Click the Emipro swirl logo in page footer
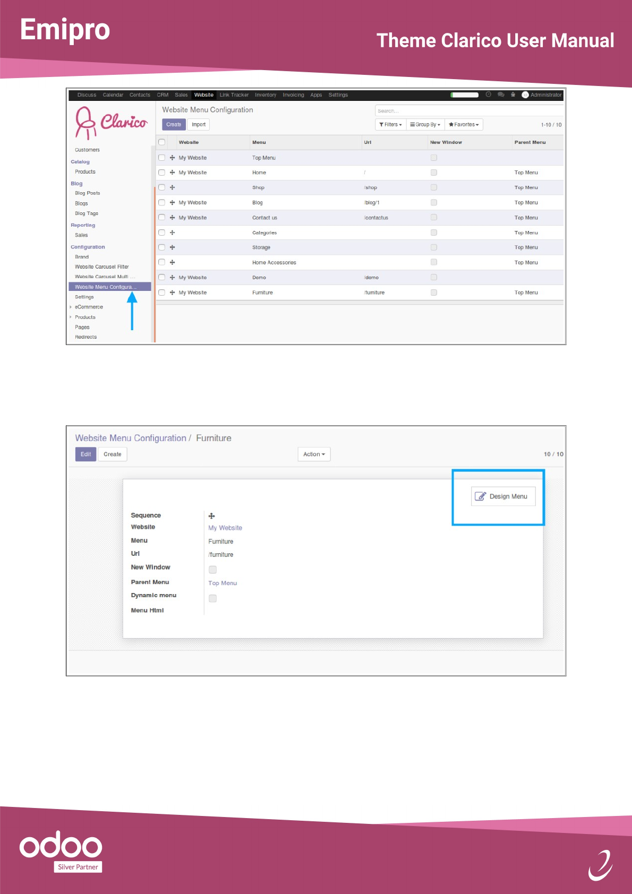 pos(601,865)
